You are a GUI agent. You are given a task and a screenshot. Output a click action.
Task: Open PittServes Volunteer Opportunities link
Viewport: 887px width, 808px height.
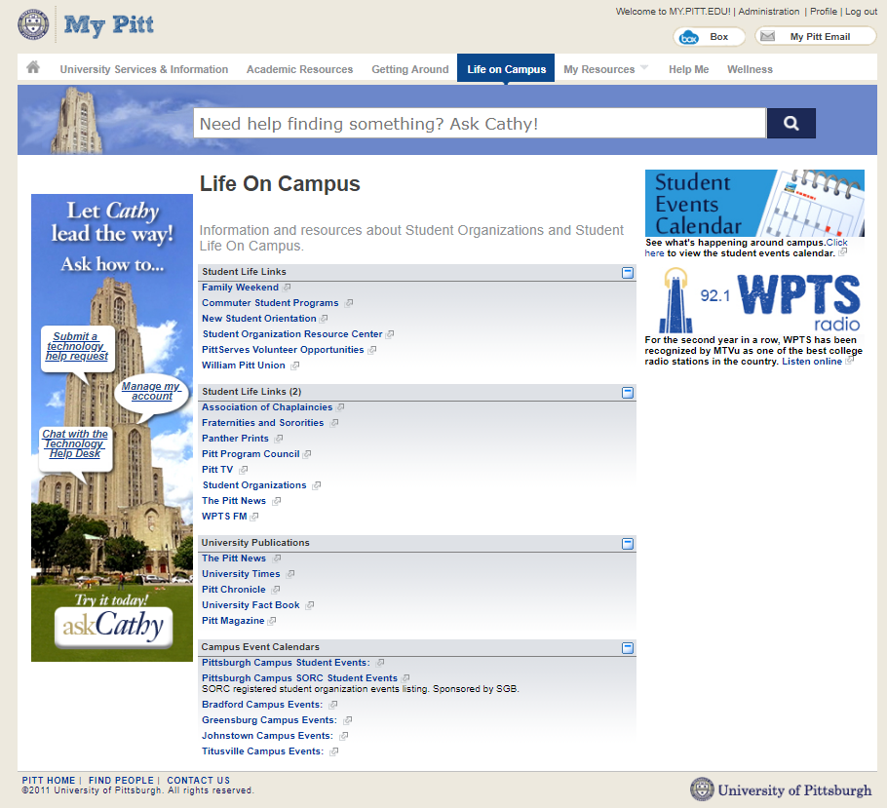tap(283, 350)
